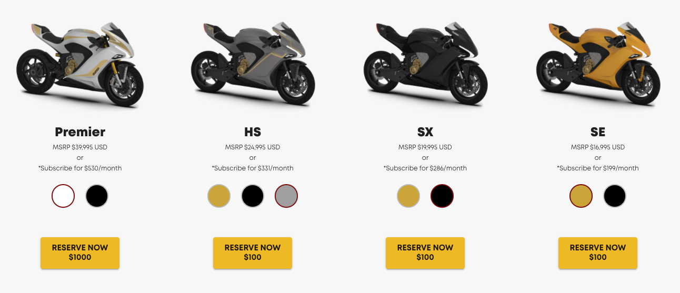
Task: Click the Subscribe for $199/month text
Action: click(598, 168)
